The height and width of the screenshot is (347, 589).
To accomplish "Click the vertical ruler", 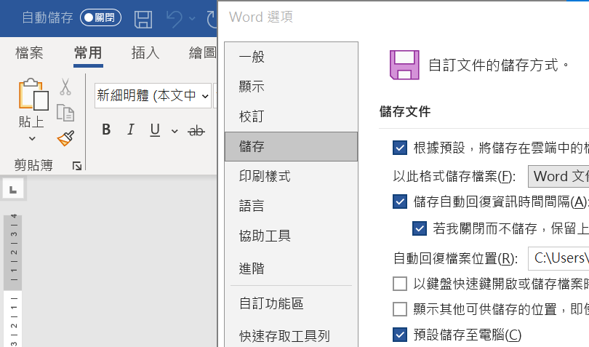I will [x=12, y=281].
